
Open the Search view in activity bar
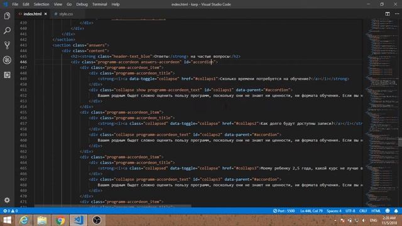pos(7,31)
